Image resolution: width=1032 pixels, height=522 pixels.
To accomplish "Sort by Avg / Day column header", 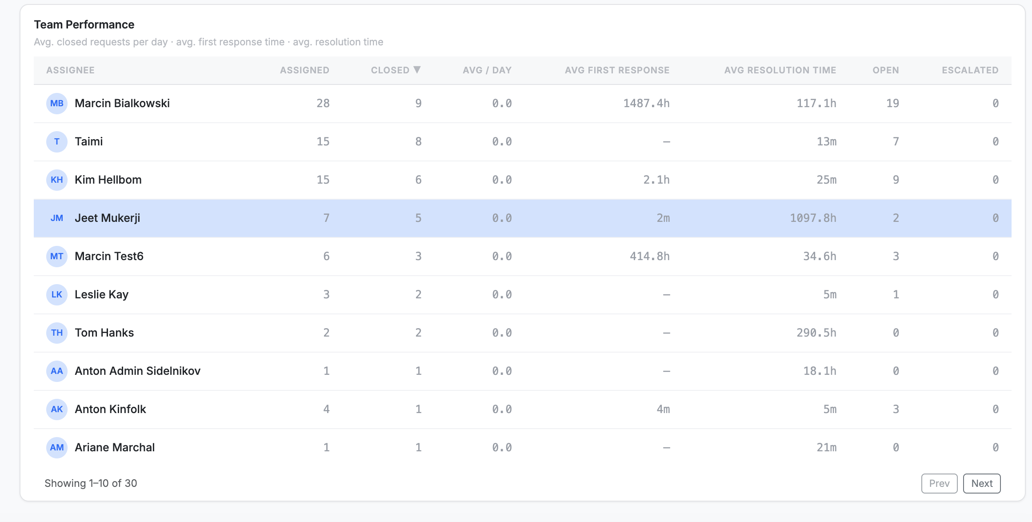I will [487, 70].
